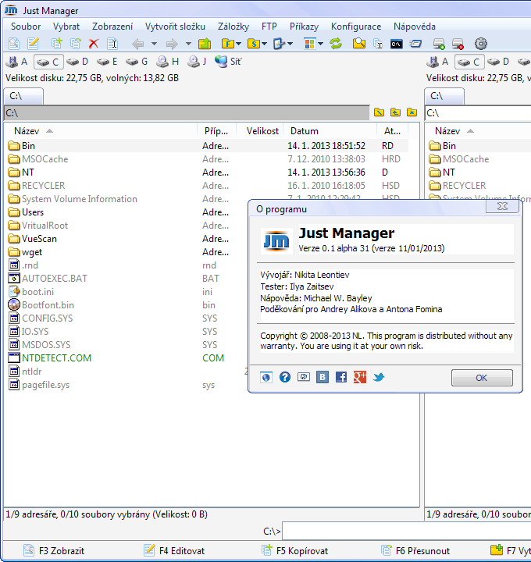Expand the F folder icon dropdown arrow
The width and height of the screenshot is (531, 562).
tap(239, 44)
